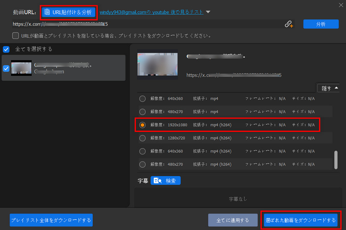This screenshot has height=230, width=346.
Task: Close the dialog with the X icon
Action: point(341,5)
